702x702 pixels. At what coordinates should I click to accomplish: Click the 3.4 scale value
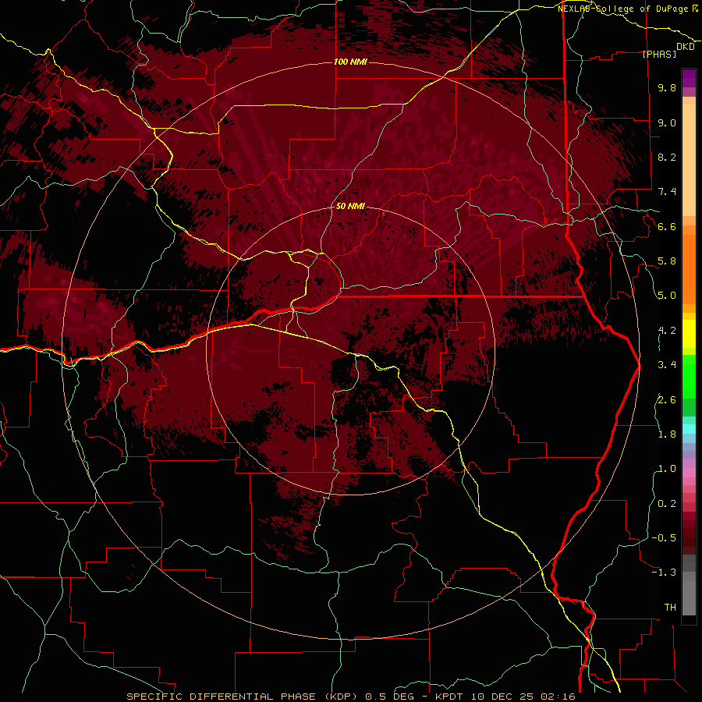coord(667,365)
